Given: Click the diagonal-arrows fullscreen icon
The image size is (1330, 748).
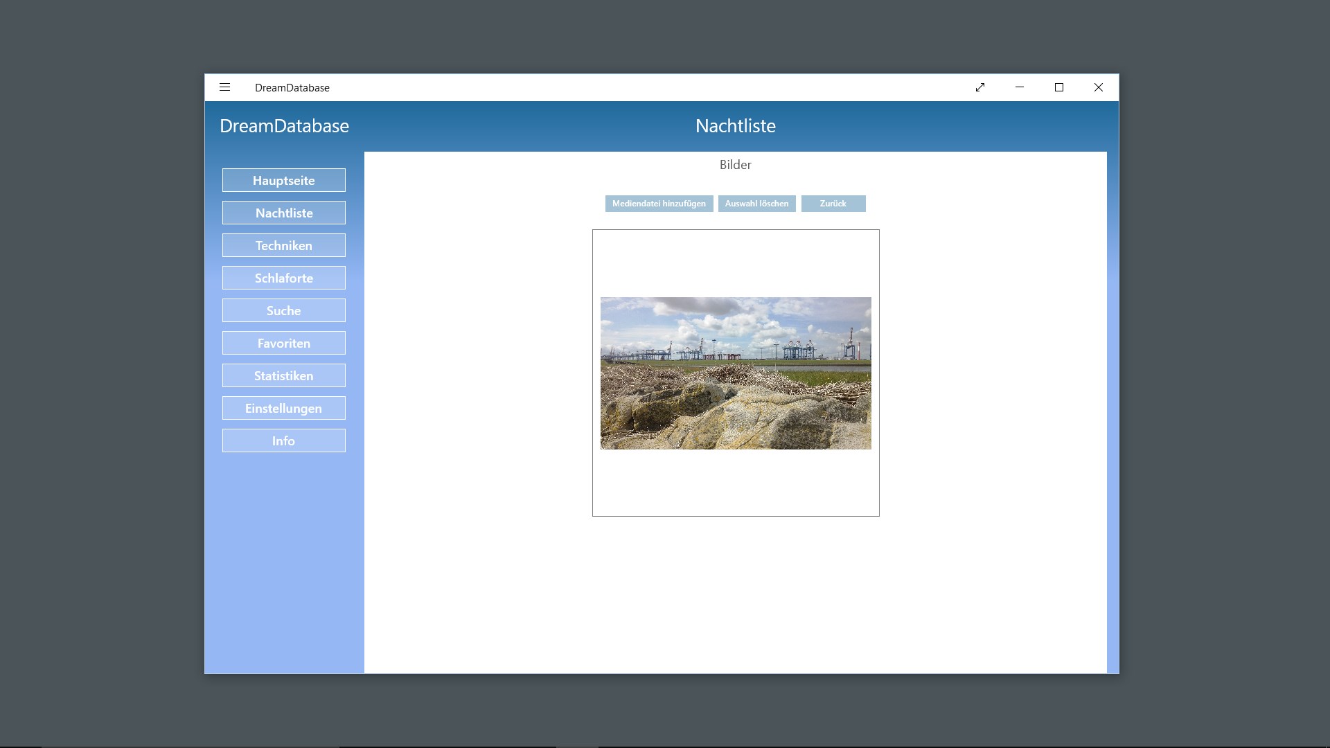Looking at the screenshot, I should [980, 87].
